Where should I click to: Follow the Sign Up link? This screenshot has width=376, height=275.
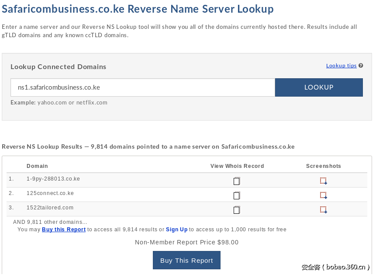tap(176, 230)
